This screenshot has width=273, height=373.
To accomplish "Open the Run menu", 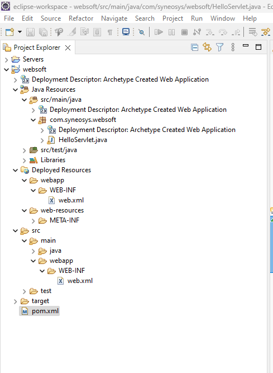I will [x=197, y=18].
